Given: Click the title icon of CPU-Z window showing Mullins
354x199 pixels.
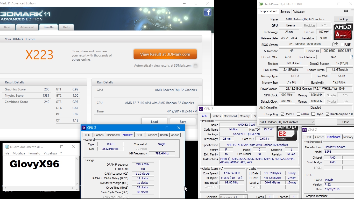Looking at the screenshot, I should click(x=201, y=109).
